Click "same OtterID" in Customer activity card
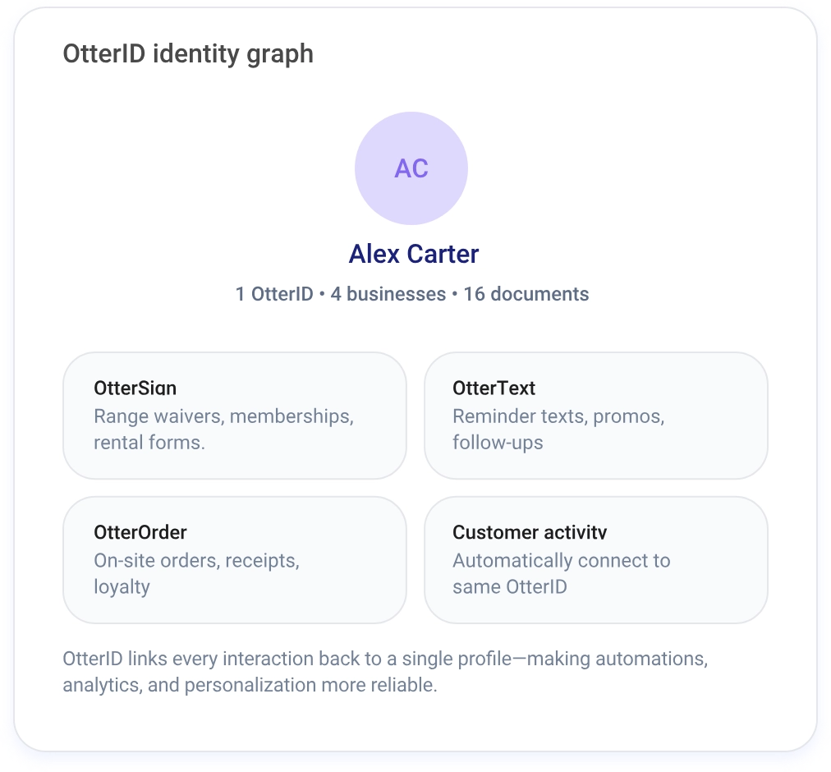Viewport: 831px width, 772px height. pos(510,586)
